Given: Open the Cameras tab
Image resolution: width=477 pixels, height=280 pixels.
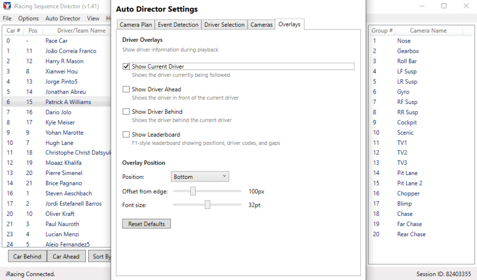Looking at the screenshot, I should point(261,25).
